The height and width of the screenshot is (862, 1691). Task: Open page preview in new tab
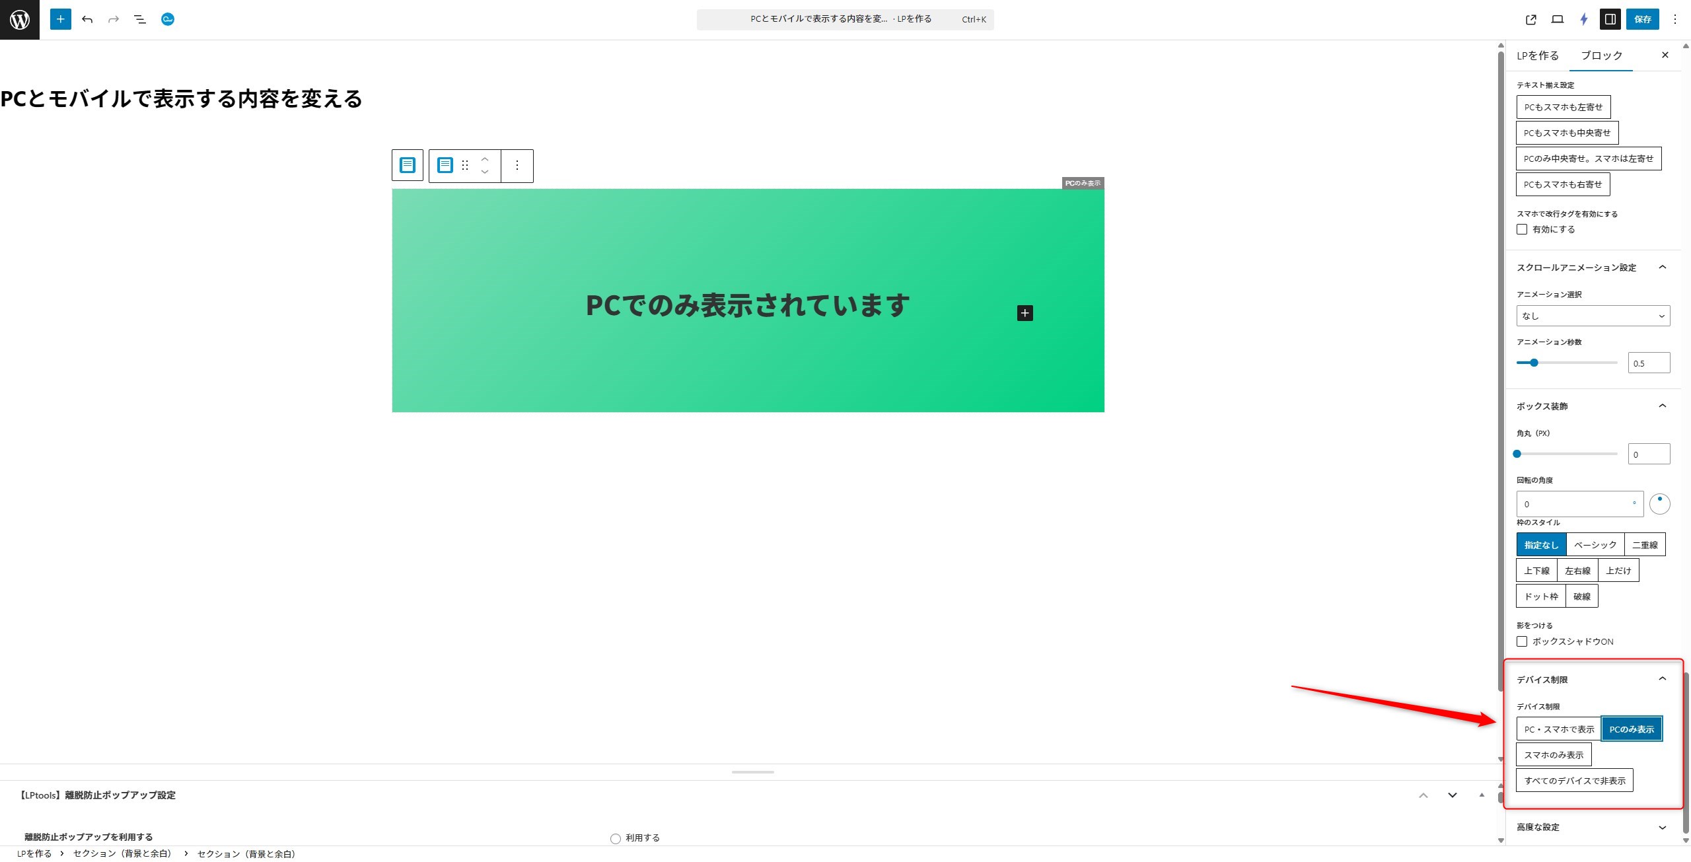(1531, 19)
